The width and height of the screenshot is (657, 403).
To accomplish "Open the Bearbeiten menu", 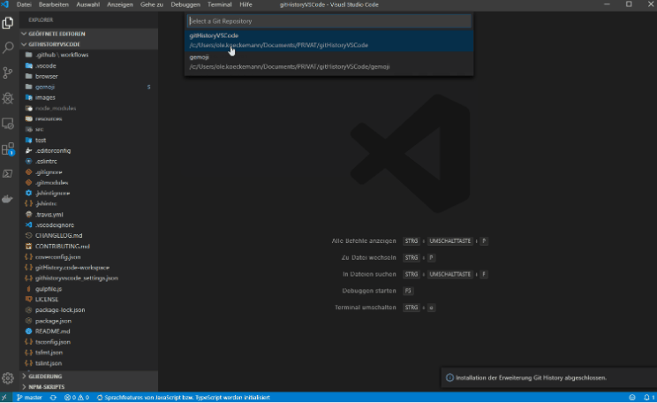I will tap(54, 4).
